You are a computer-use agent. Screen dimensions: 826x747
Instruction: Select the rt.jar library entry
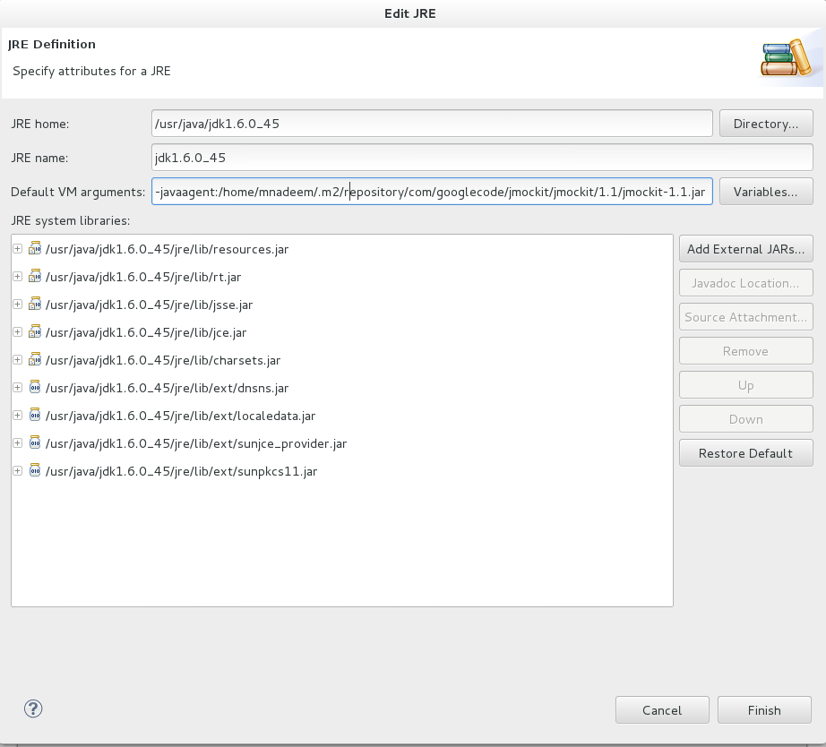pyautogui.click(x=143, y=277)
